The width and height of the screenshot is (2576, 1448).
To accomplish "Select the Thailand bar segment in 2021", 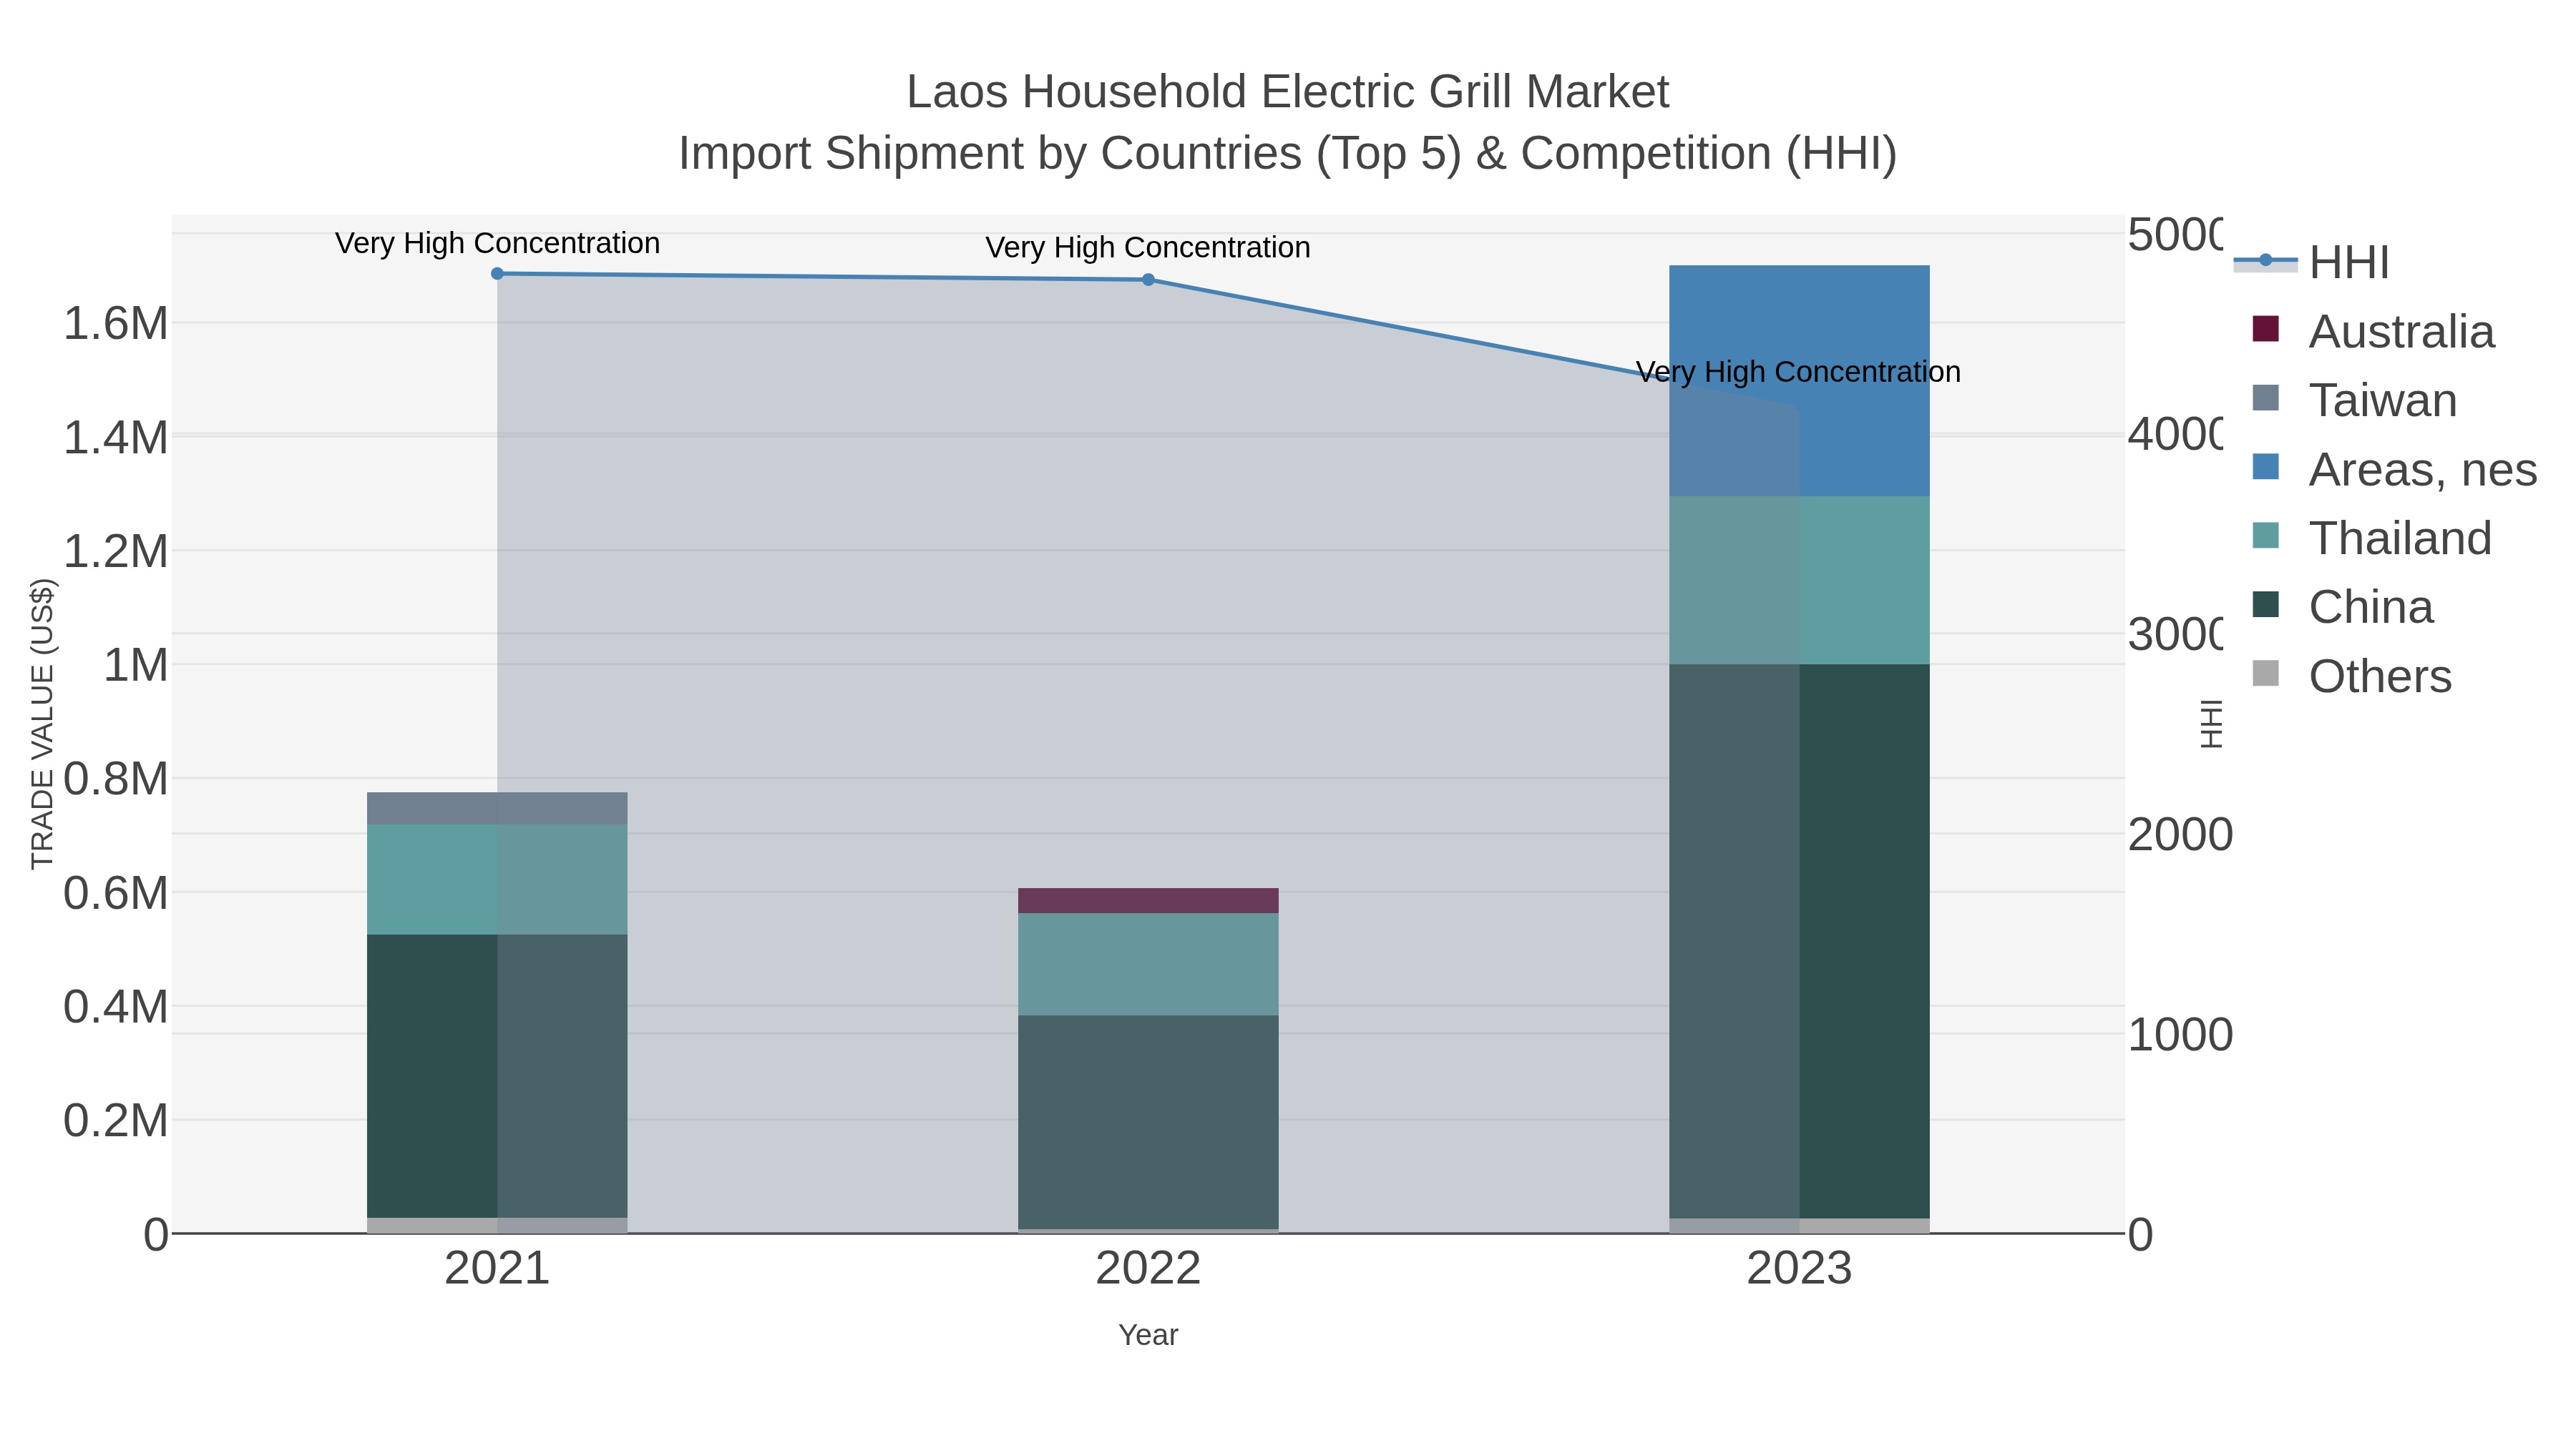I will tap(497, 880).
